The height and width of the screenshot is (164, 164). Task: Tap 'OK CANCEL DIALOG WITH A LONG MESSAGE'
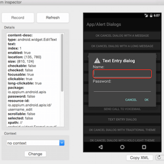pos(122,46)
